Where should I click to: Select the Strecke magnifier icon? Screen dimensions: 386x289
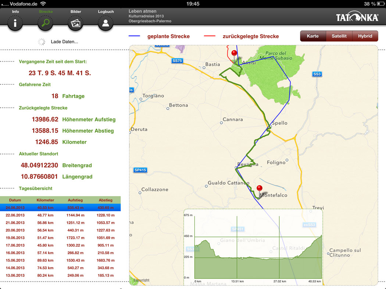coord(45,23)
